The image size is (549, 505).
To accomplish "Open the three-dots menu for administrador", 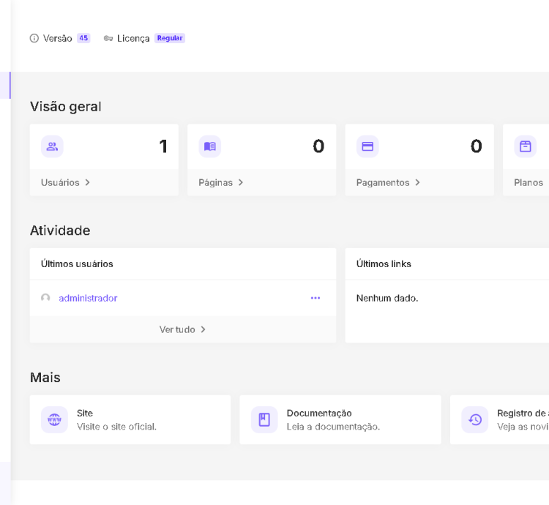I will click(315, 298).
